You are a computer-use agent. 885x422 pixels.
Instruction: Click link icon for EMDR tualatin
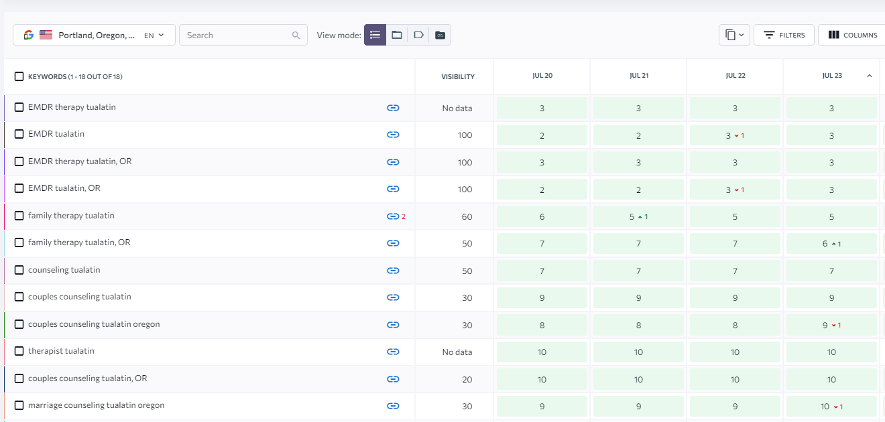coord(393,135)
